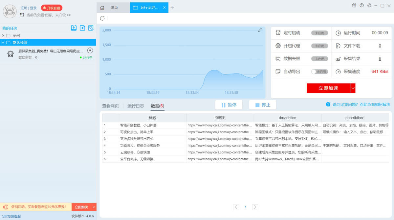Go to next page of data table
This screenshot has width=394, height=220.
tap(255, 207)
